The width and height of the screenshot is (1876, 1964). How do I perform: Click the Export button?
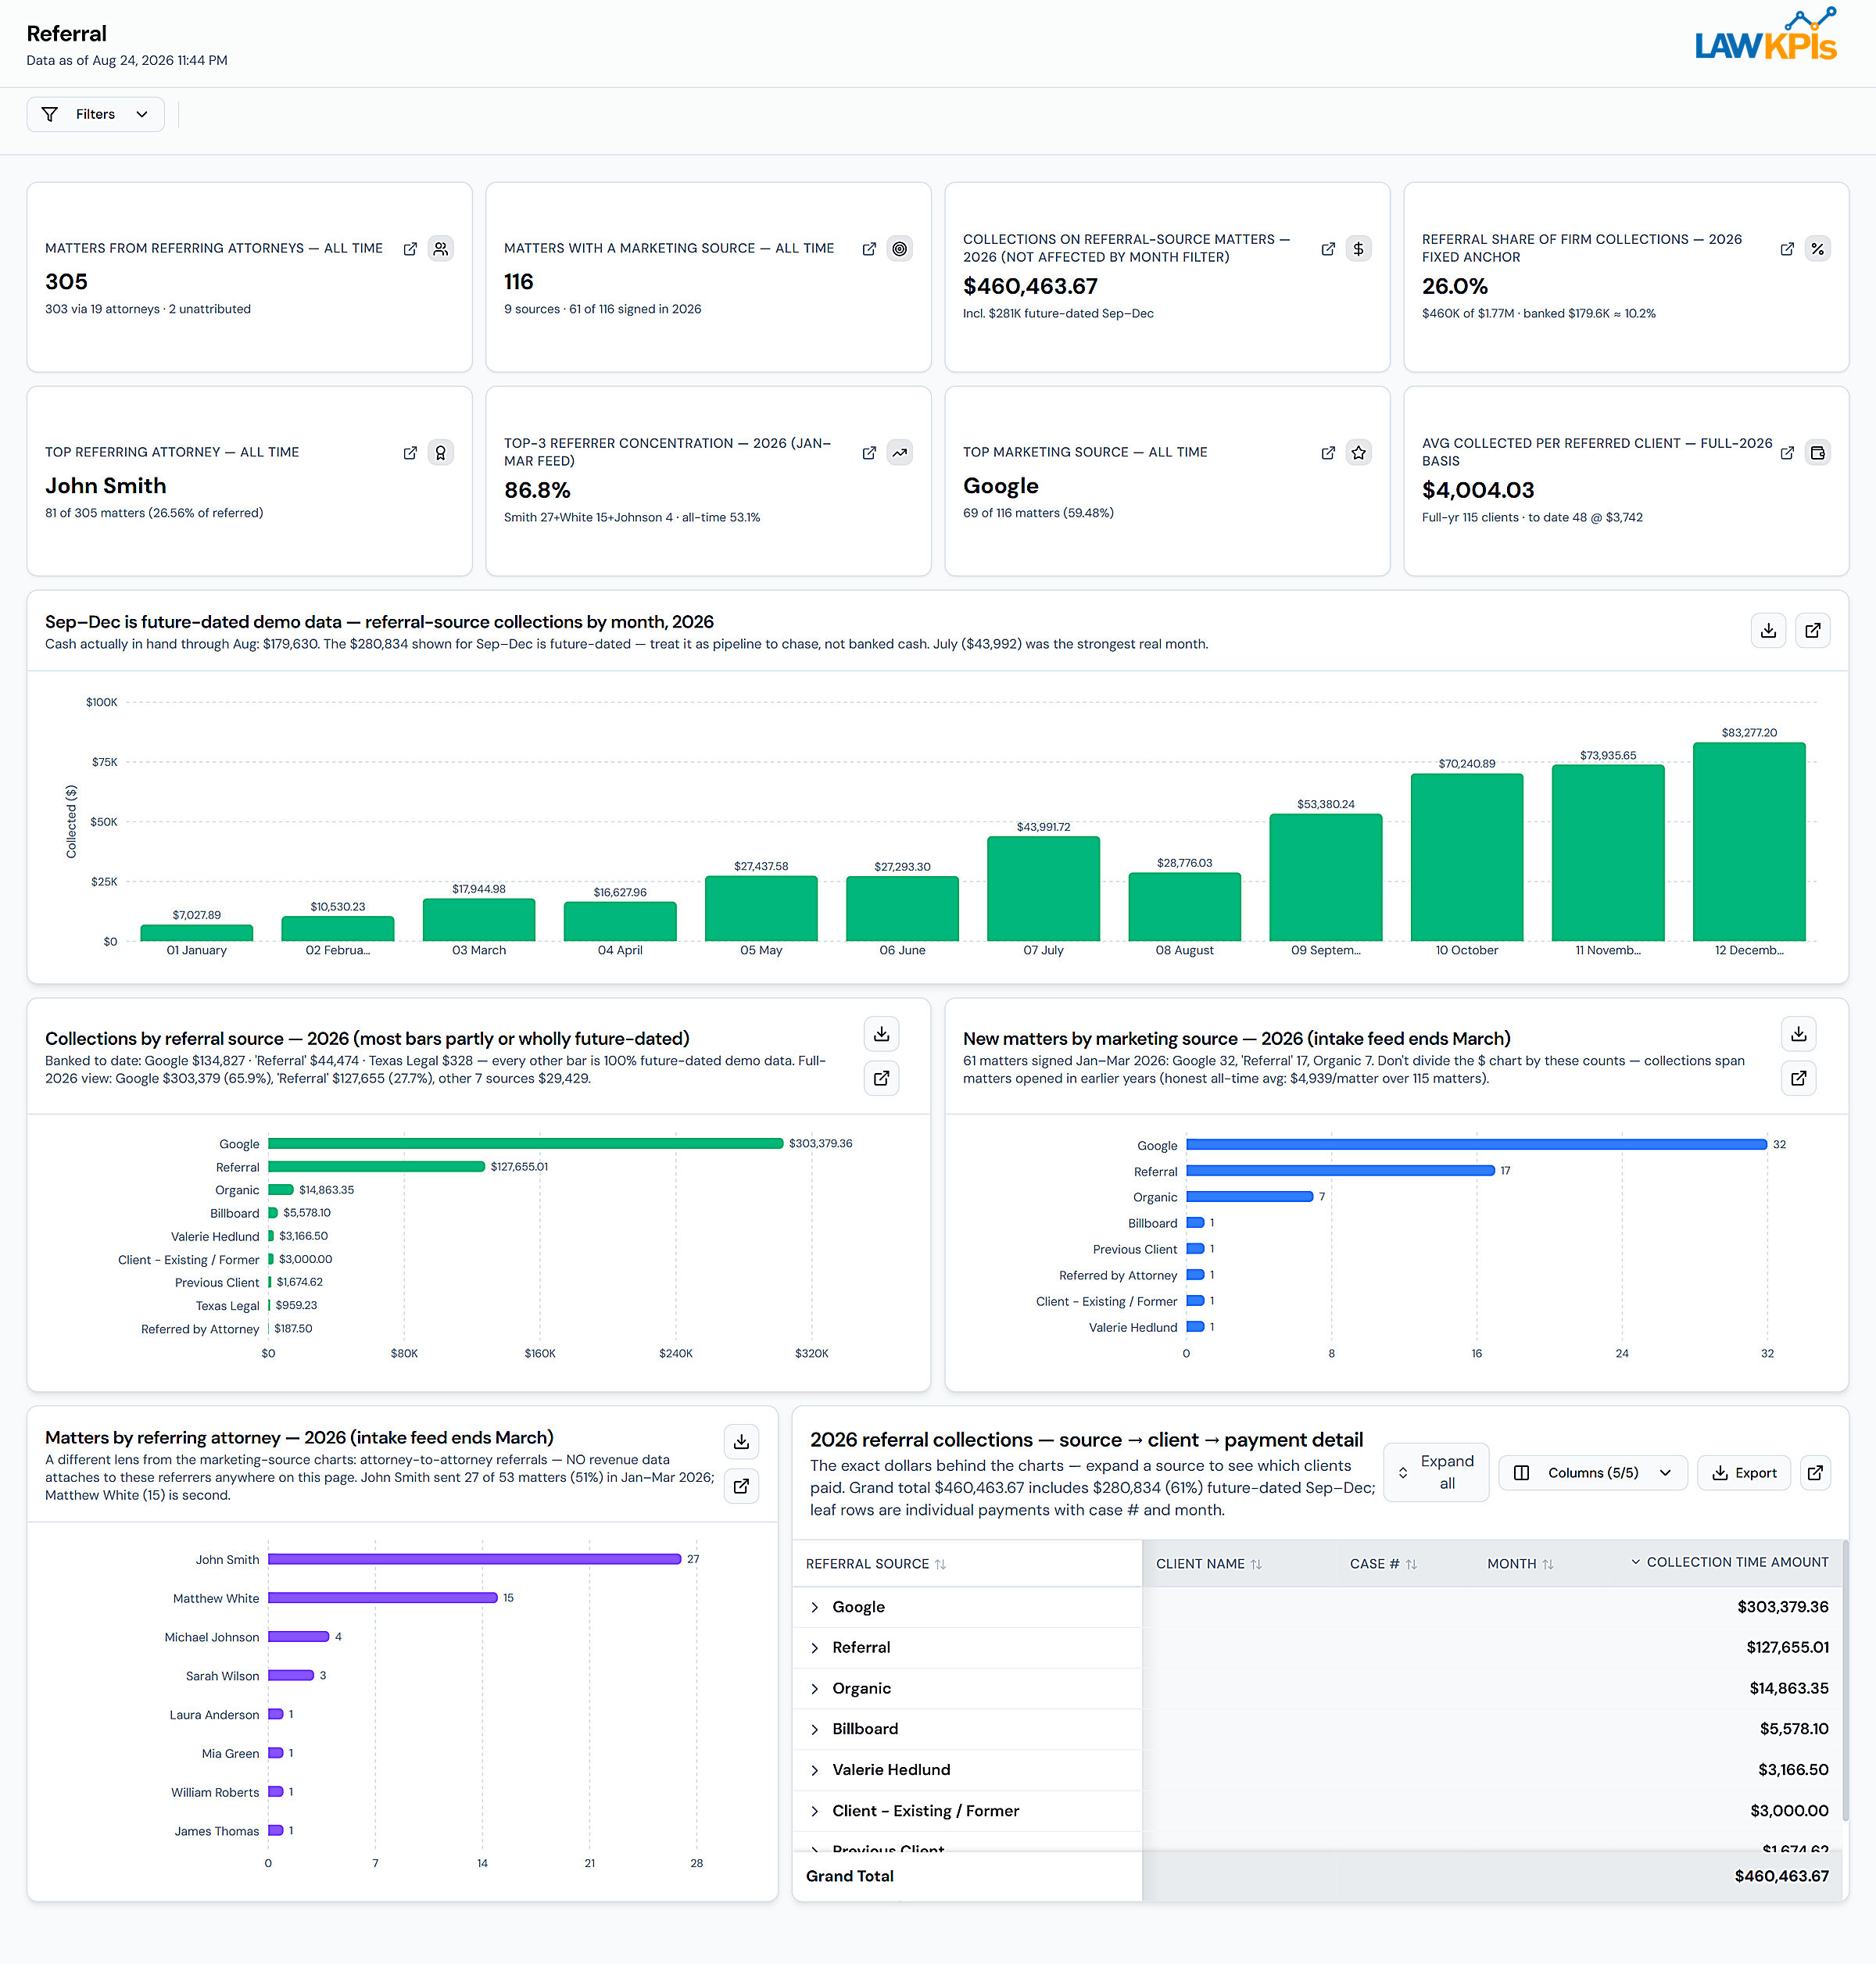[1744, 1473]
